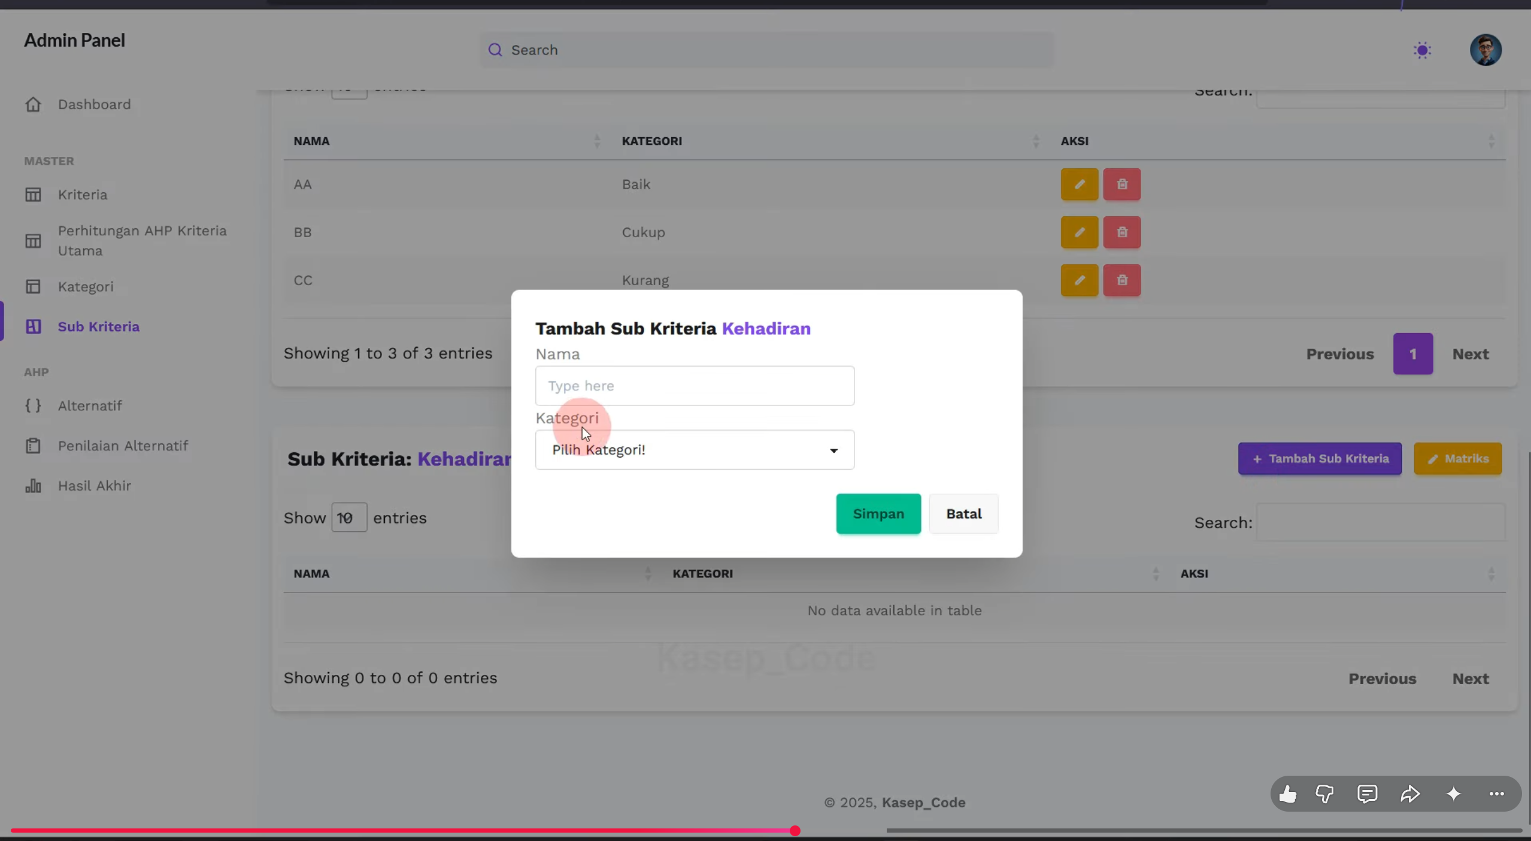Click the Nama 'Type here' input field

[695, 386]
